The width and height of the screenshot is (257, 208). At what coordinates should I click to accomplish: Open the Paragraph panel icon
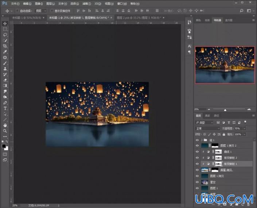pyautogui.click(x=190, y=52)
